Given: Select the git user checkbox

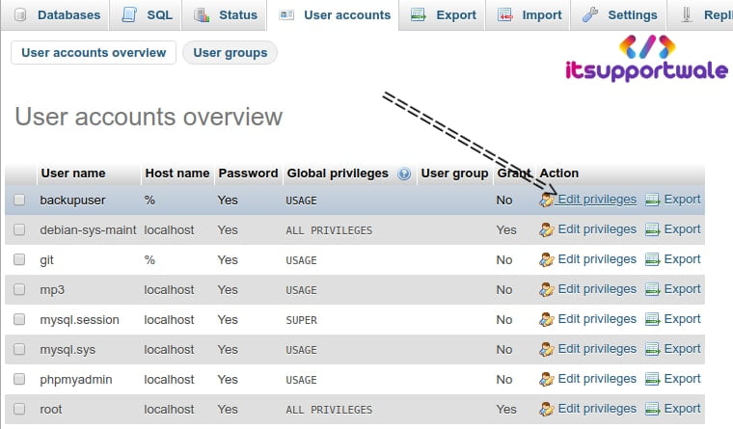Looking at the screenshot, I should 19,259.
